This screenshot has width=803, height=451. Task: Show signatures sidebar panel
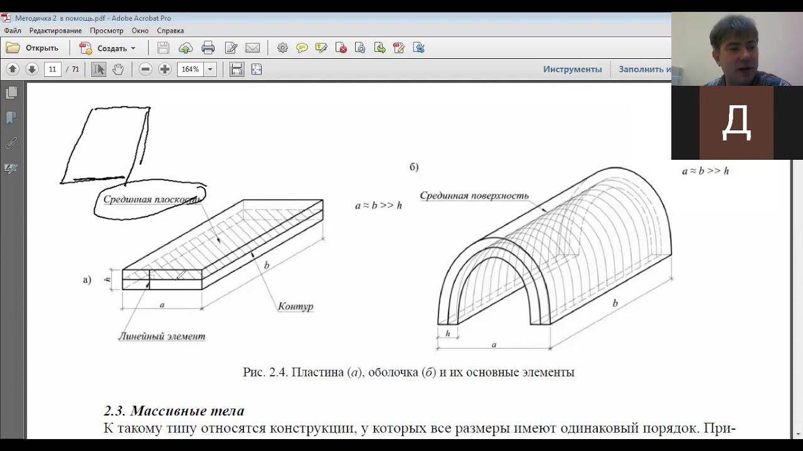(11, 168)
